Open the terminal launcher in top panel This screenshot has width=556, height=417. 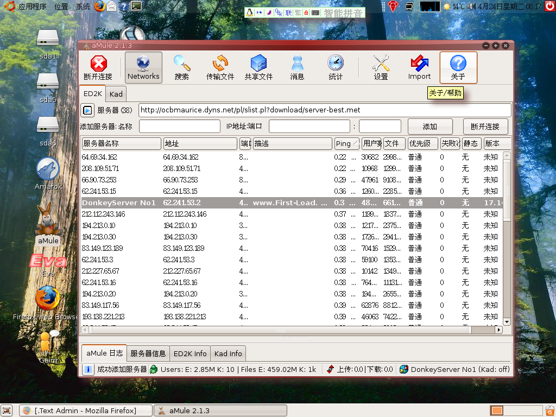[x=136, y=6]
